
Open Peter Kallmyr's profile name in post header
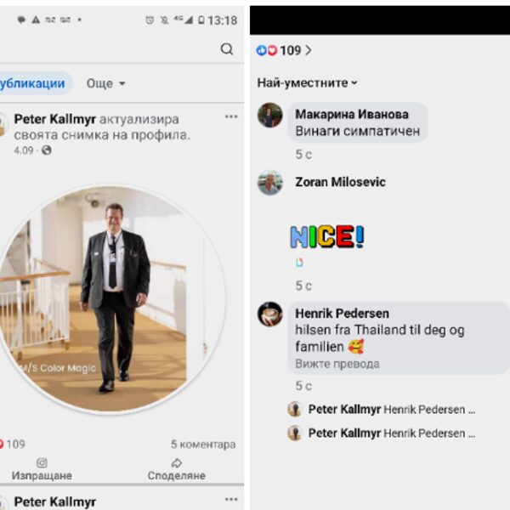point(55,118)
